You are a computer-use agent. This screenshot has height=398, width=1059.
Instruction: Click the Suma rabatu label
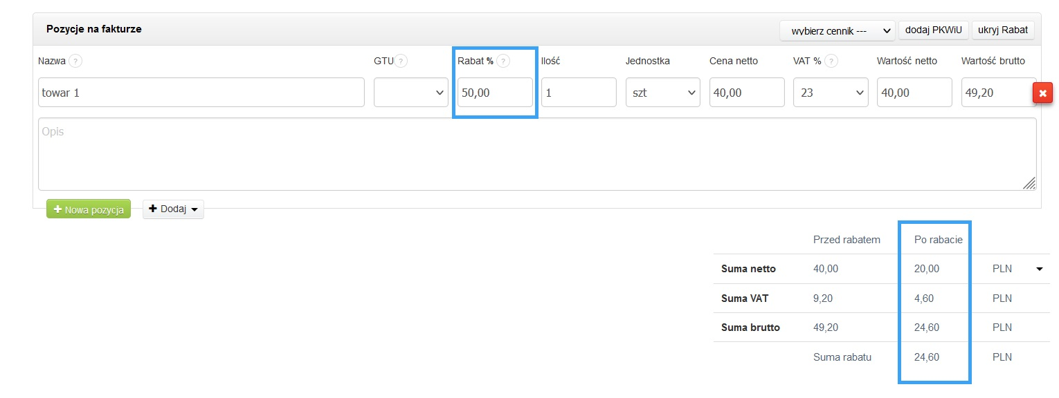click(842, 357)
